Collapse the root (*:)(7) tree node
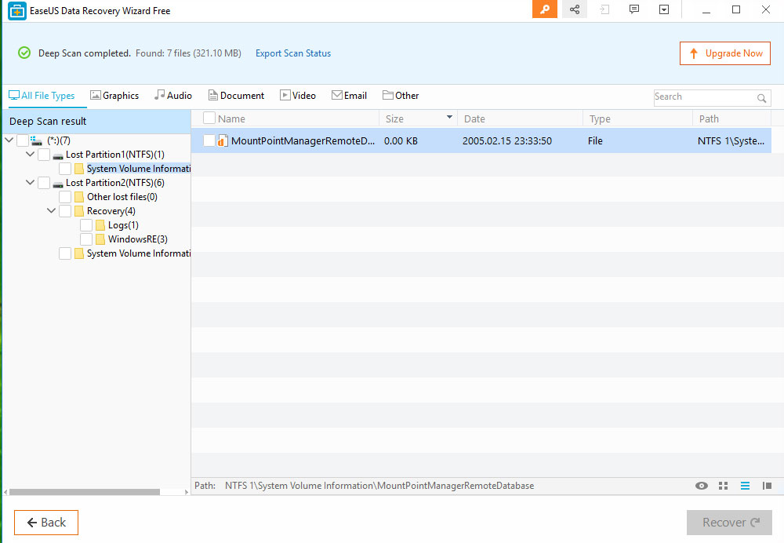This screenshot has height=543, width=784. point(9,140)
